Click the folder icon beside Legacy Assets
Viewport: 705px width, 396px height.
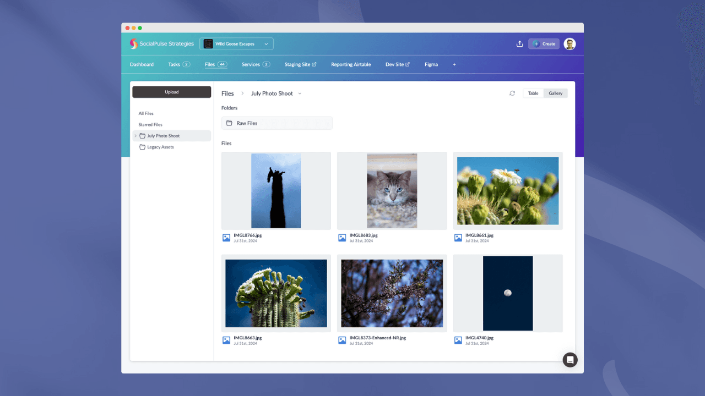point(143,147)
